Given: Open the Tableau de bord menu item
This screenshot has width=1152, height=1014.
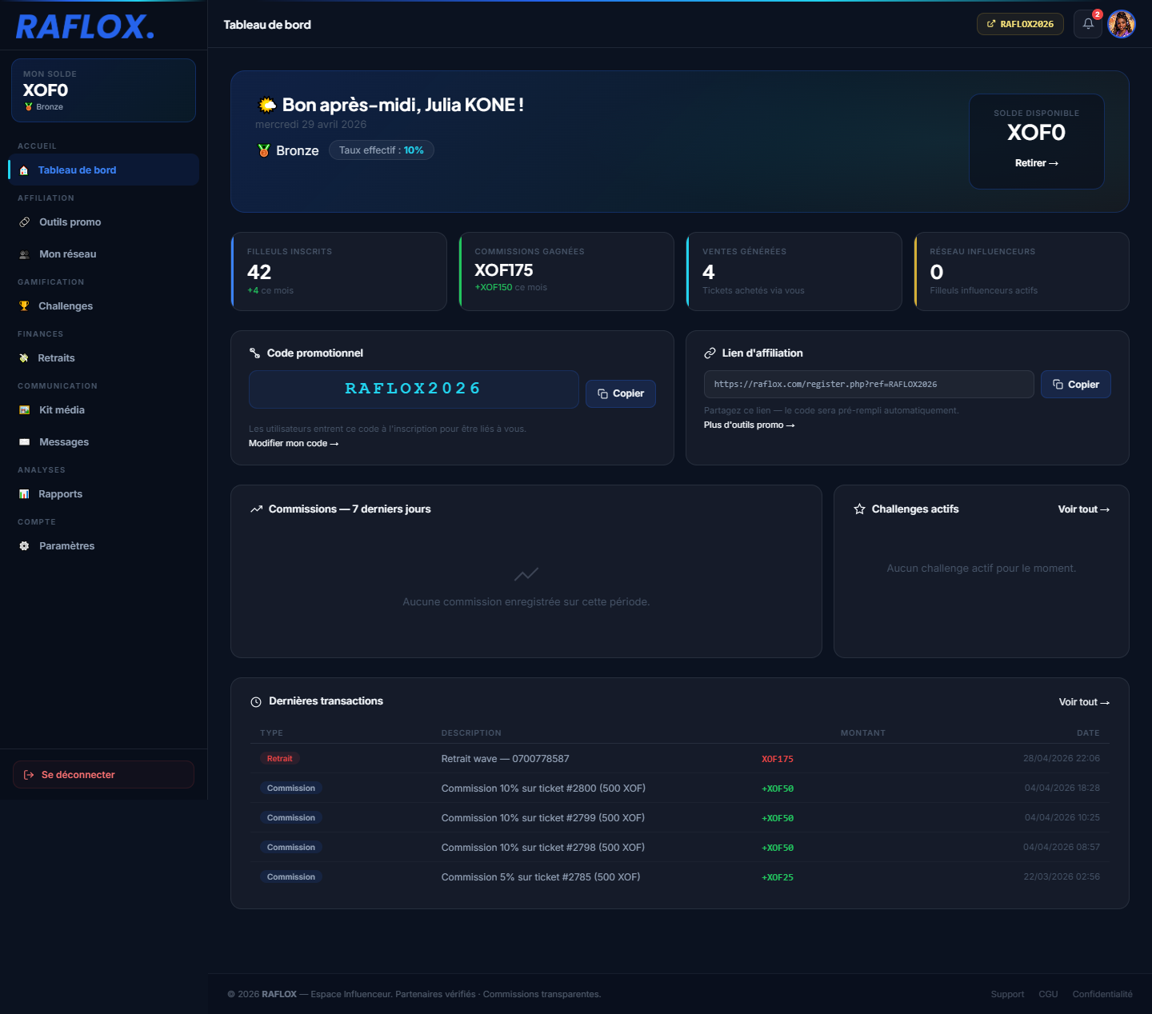Looking at the screenshot, I should (x=104, y=170).
